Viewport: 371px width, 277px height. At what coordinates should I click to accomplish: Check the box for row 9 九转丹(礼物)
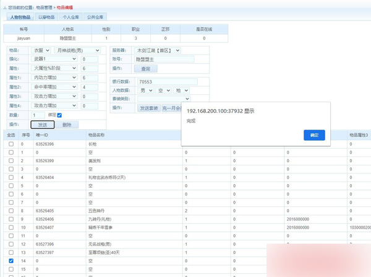11,219
